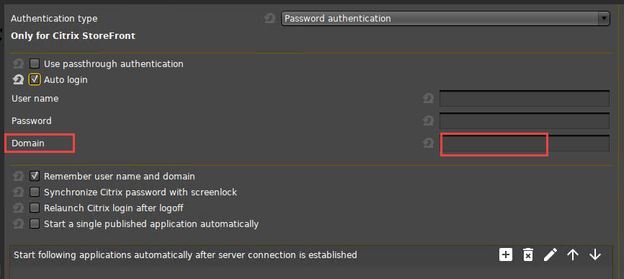This screenshot has width=624, height=279.
Task: Uncheck the Auto login checkbox
Action: pyautogui.click(x=35, y=79)
